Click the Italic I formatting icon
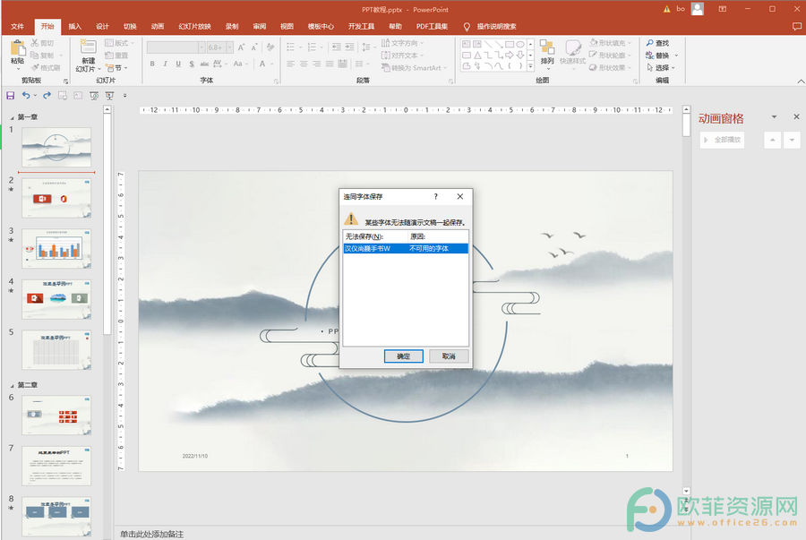This screenshot has width=806, height=540. [165, 64]
